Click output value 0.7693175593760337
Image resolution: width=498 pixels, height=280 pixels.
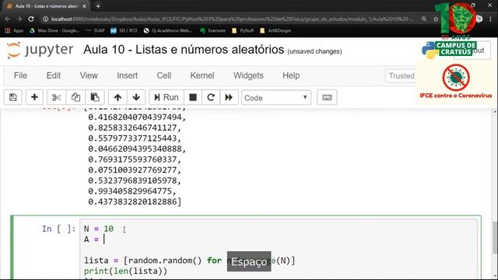pyautogui.click(x=135, y=159)
